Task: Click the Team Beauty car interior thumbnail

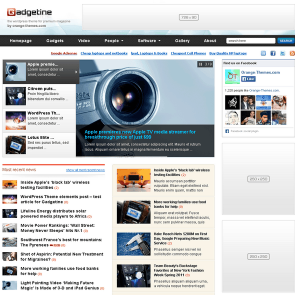Action: tap(133, 276)
